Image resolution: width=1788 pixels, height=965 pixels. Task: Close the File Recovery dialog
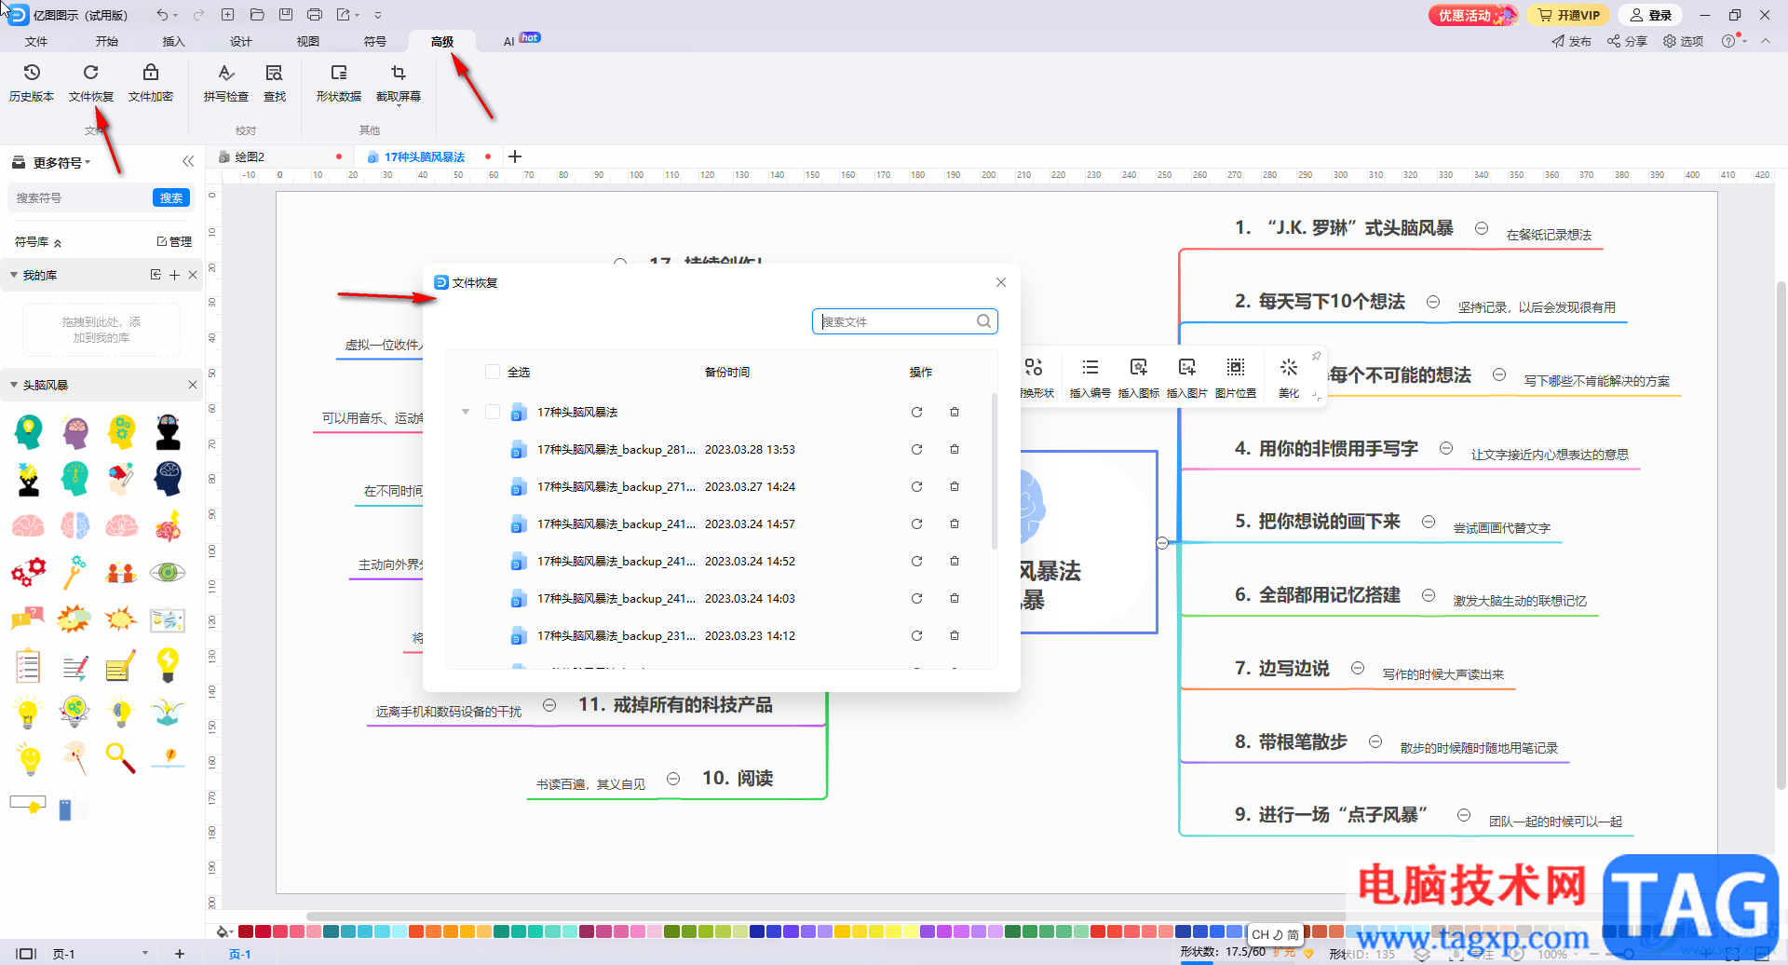click(x=1000, y=282)
